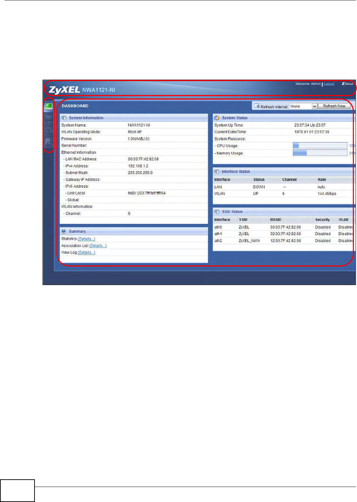This screenshot has width=357, height=502.
Task: Click the System Information panel icon
Action: pyautogui.click(x=64, y=118)
